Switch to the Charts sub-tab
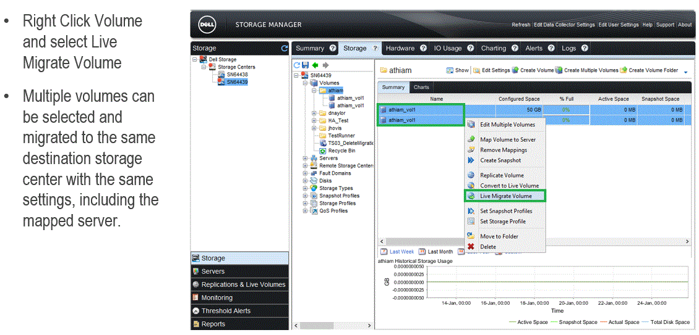This screenshot has height=335, width=699. coord(421,87)
